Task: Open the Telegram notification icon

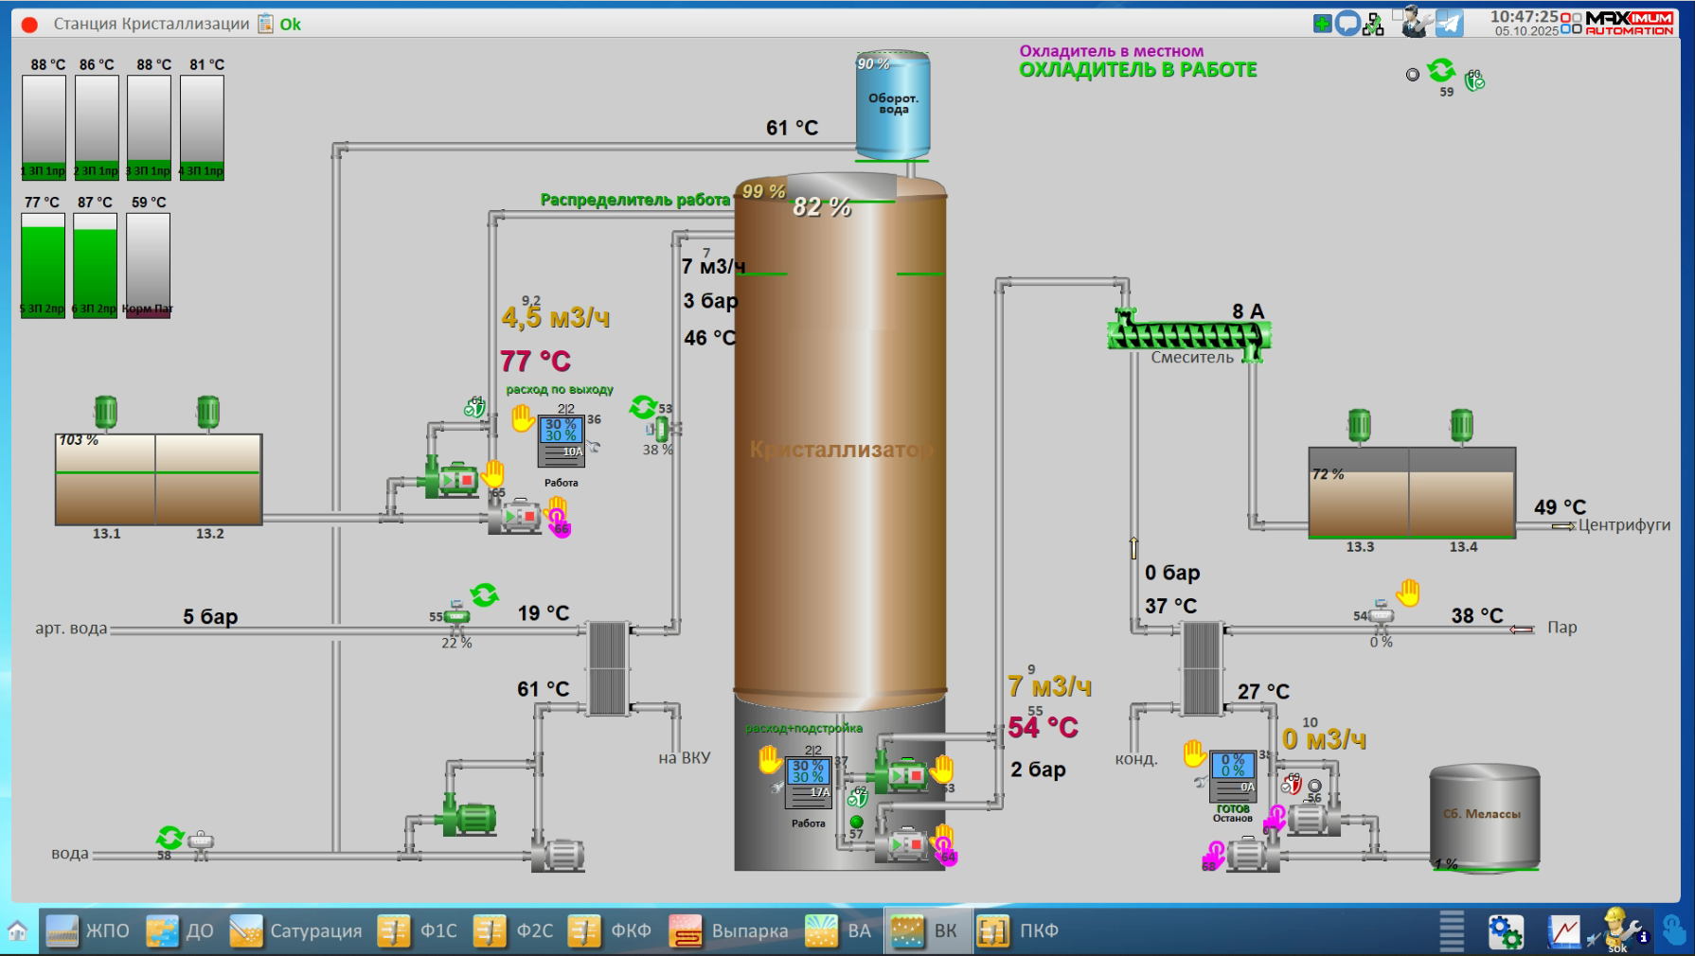Action: [1449, 23]
